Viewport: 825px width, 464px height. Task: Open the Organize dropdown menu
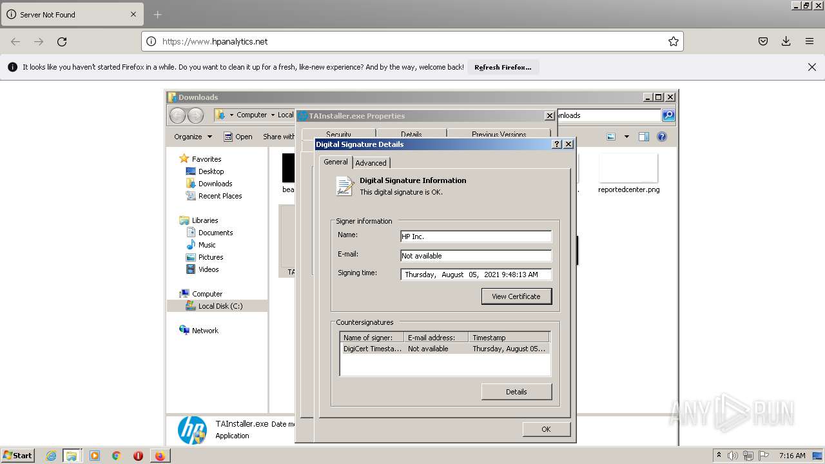click(x=193, y=137)
